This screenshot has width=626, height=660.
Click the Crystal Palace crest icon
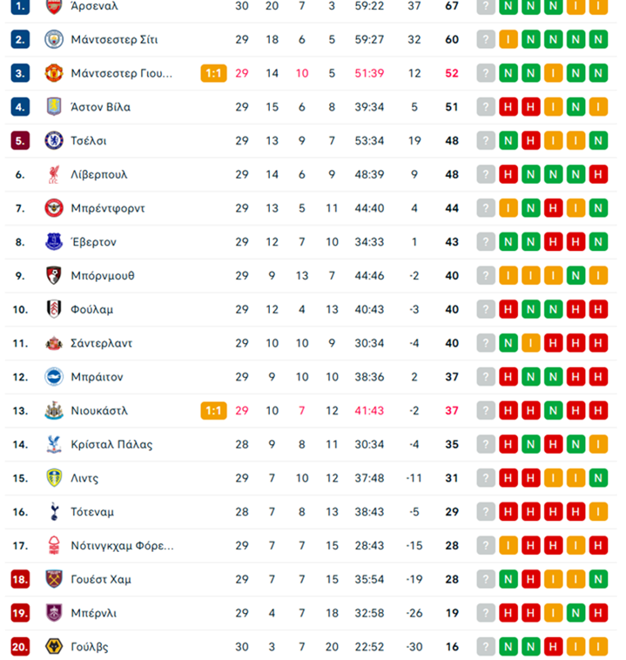click(55, 444)
